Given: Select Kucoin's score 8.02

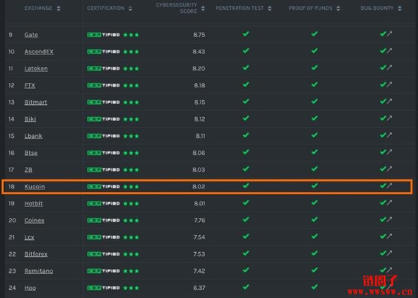Looking at the screenshot, I should tap(199, 187).
